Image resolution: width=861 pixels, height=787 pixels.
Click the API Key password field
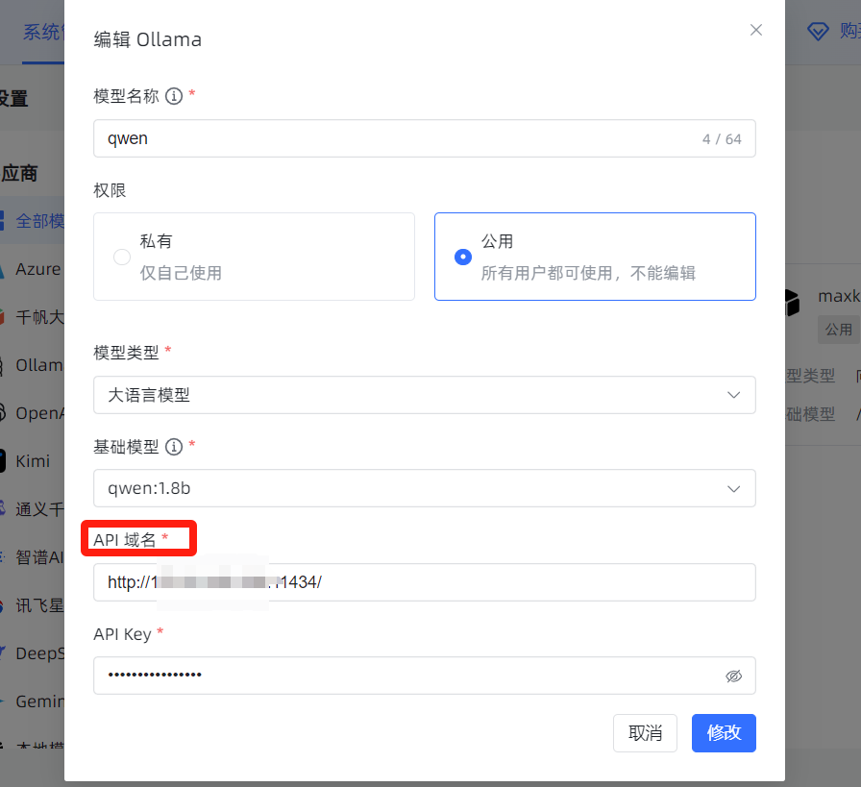pyautogui.click(x=425, y=676)
